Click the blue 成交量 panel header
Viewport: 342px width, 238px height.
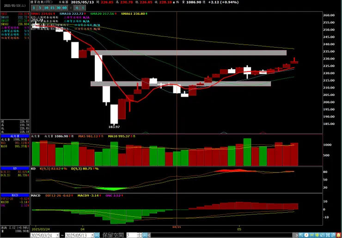[15, 136]
